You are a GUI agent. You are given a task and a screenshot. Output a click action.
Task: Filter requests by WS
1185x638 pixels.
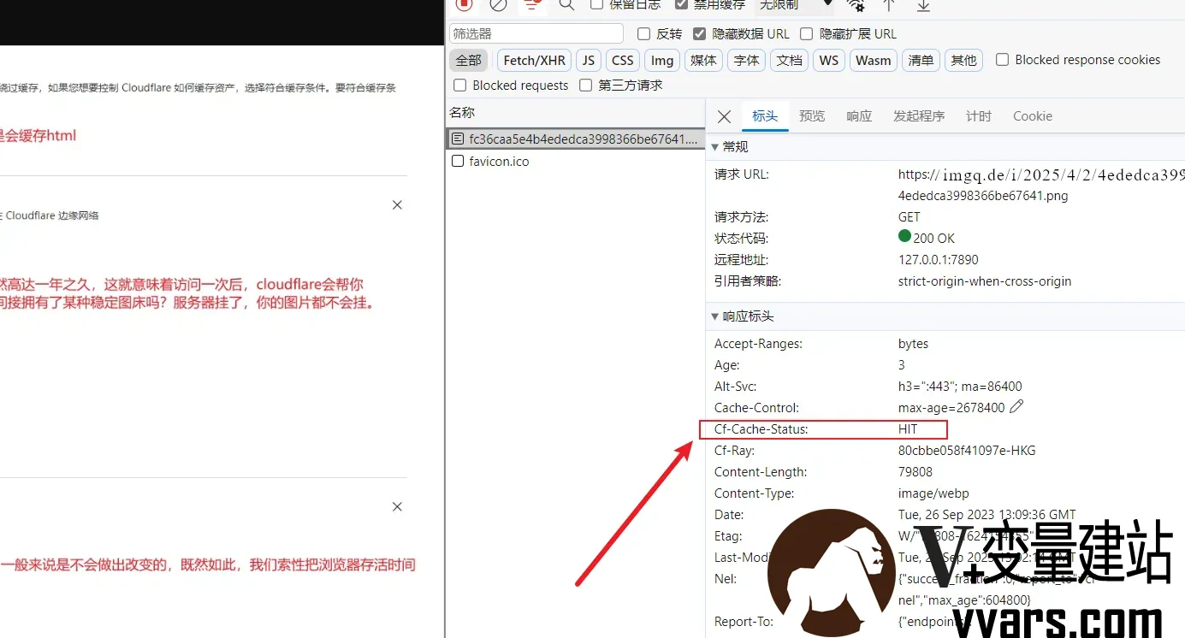828,61
